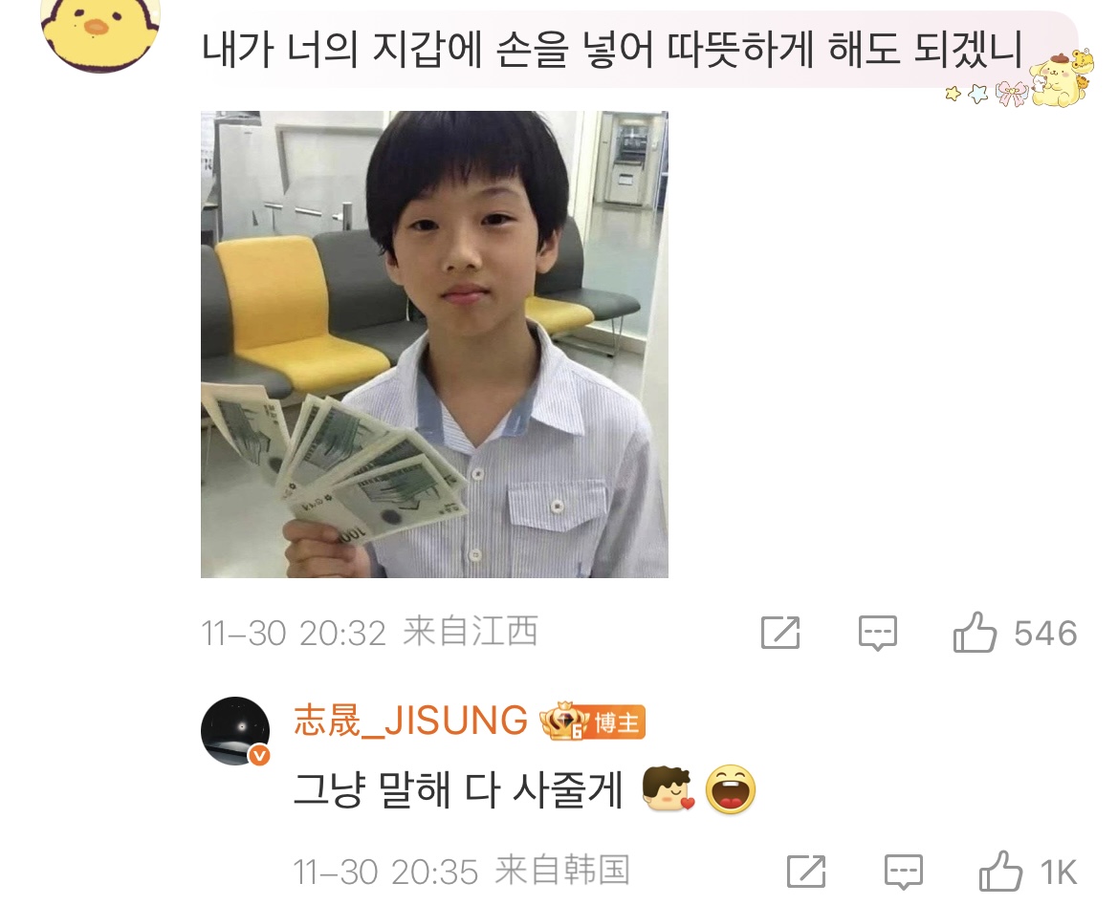1118x905 pixels.
Task: Tap the orange verified V badge
Action: point(259,755)
